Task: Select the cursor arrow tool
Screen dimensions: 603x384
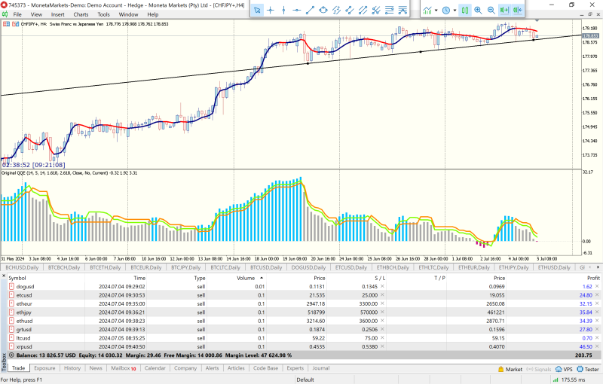Action: 257,10
